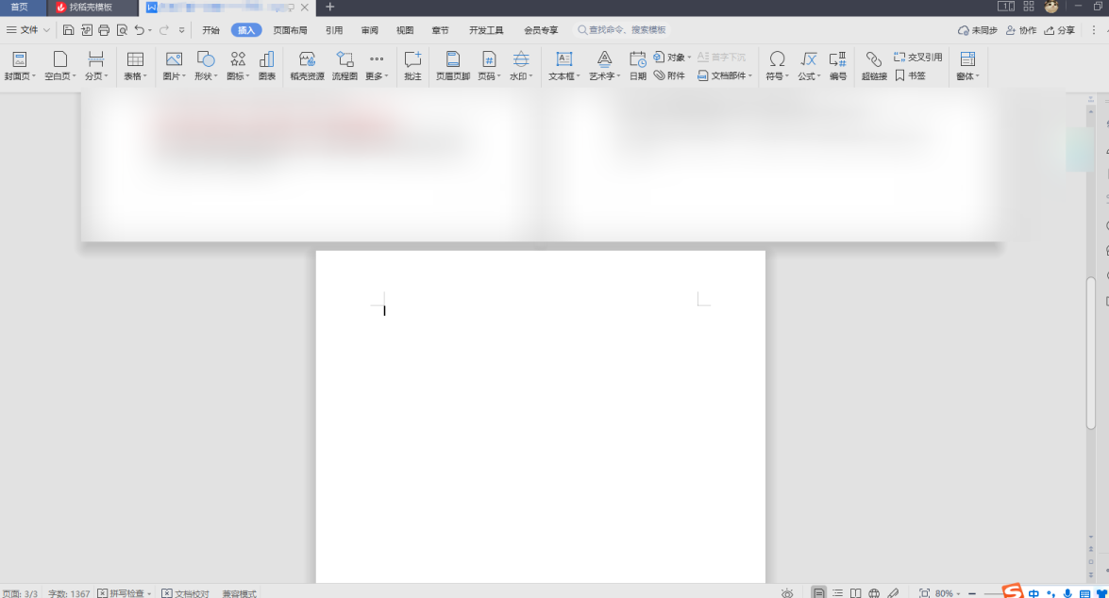Insert the date via 日期 icon
The image size is (1109, 598).
click(x=638, y=64)
